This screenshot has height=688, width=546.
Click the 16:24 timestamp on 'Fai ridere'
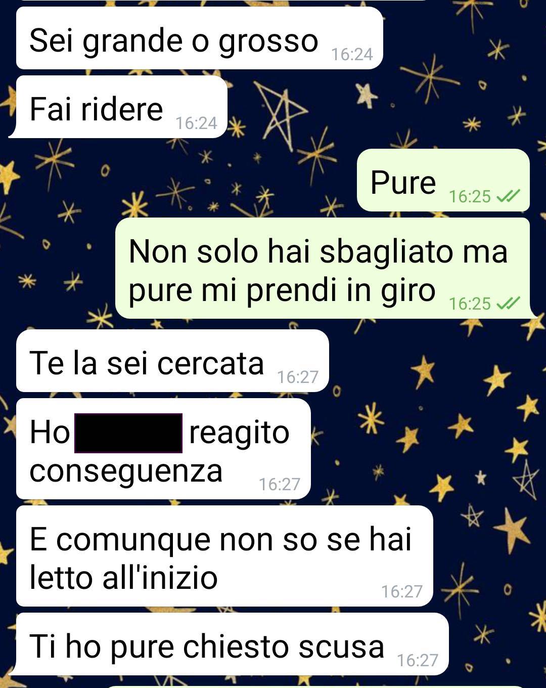coord(196,123)
